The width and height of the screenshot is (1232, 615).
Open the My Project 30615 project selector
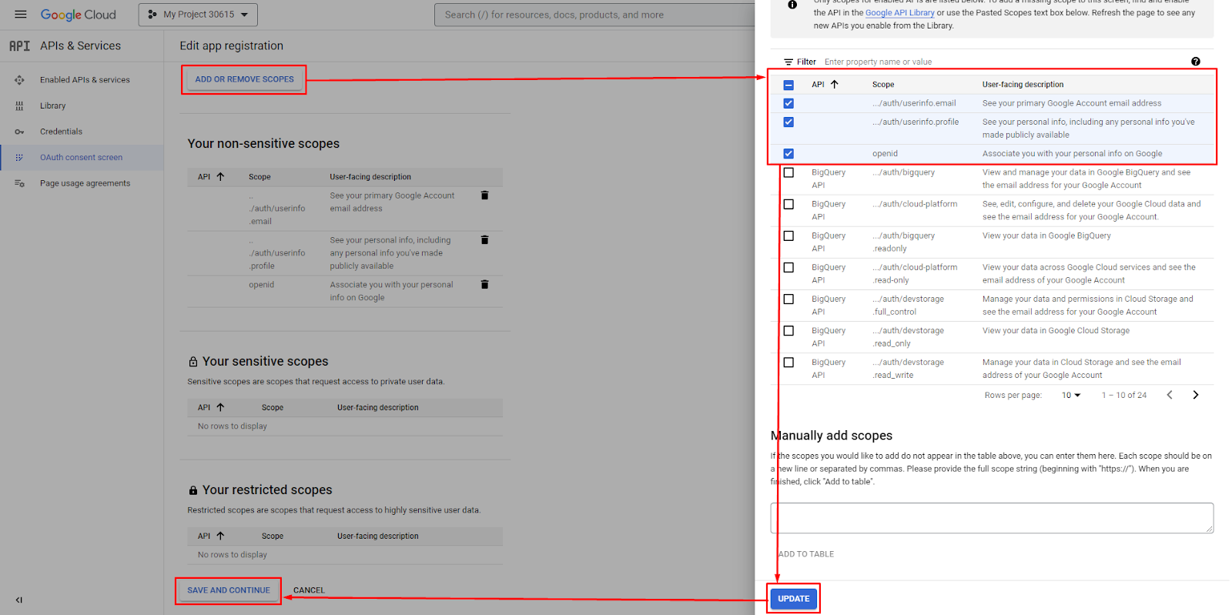[x=198, y=15]
